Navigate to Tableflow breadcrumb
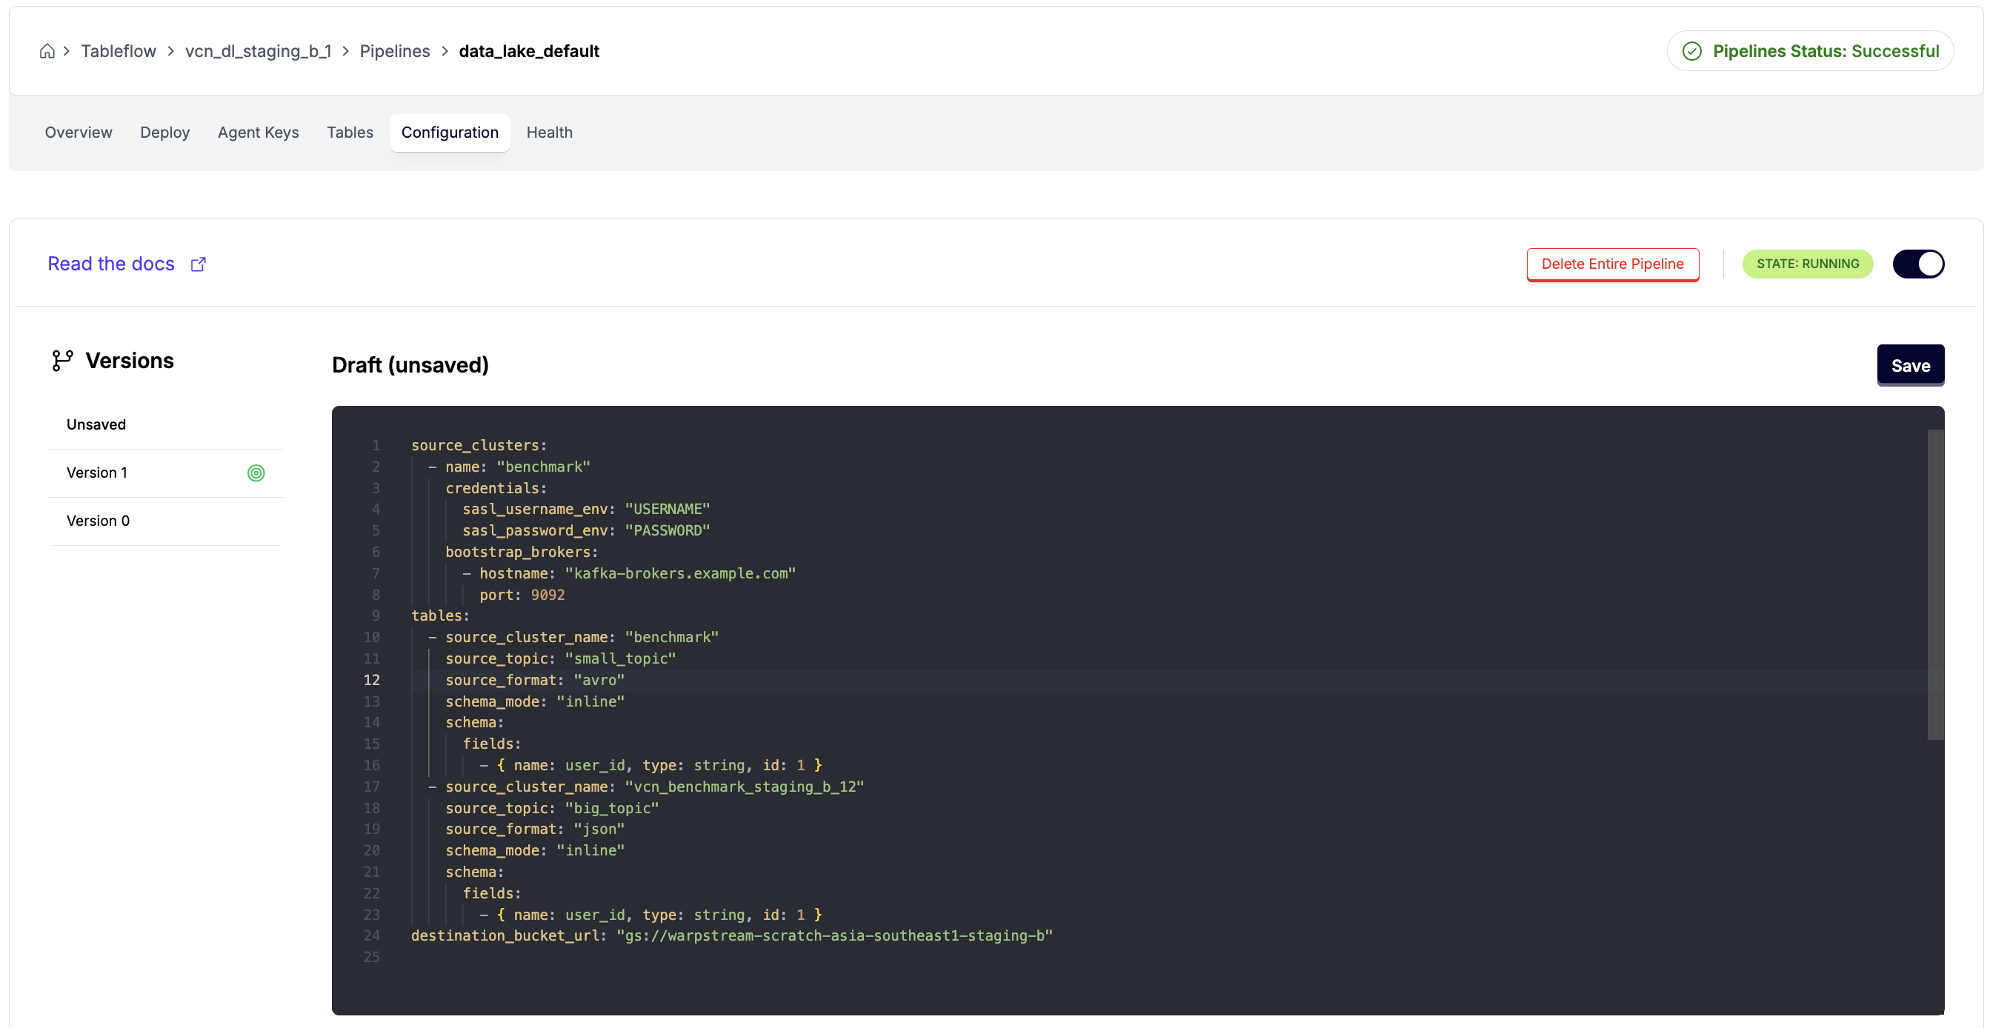This screenshot has height=1028, width=1990. tap(119, 51)
